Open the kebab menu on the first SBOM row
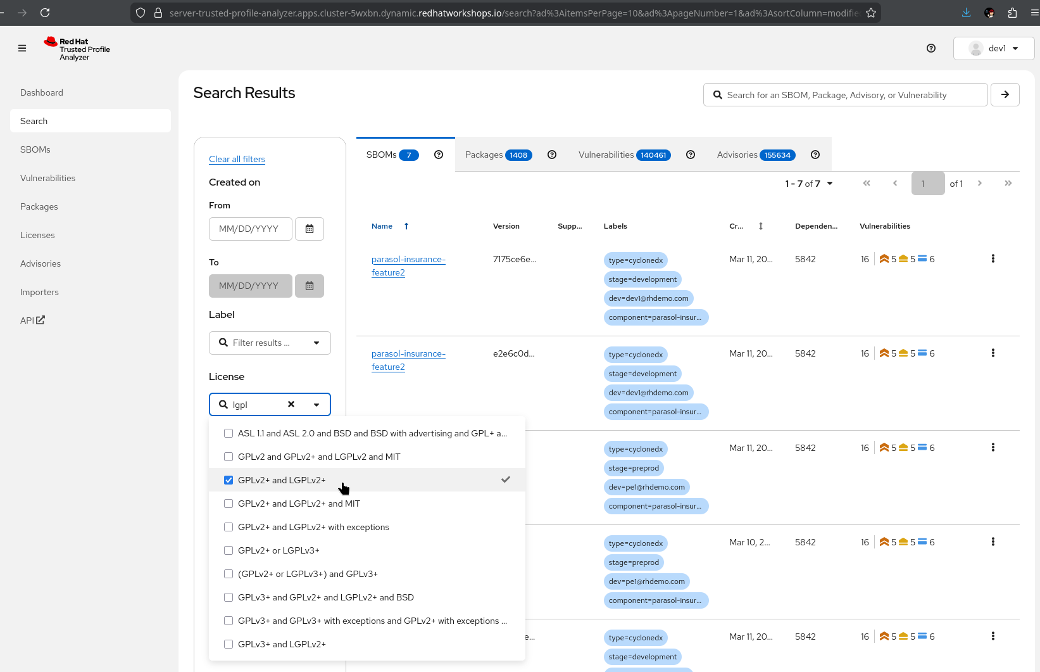Viewport: 1040px width, 672px height. click(993, 258)
